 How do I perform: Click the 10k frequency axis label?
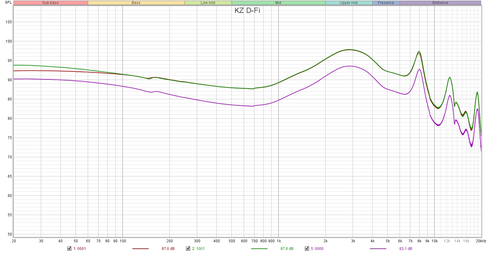pyautogui.click(x=435, y=241)
